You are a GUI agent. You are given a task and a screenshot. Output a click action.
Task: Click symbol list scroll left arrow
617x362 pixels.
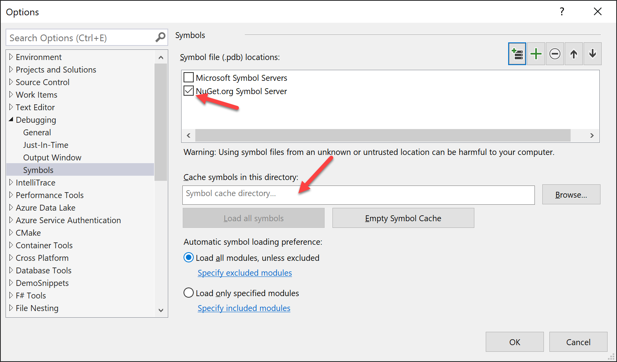click(x=189, y=136)
